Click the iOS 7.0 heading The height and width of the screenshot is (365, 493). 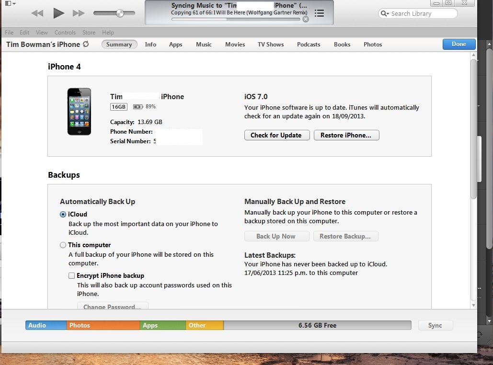[256, 96]
